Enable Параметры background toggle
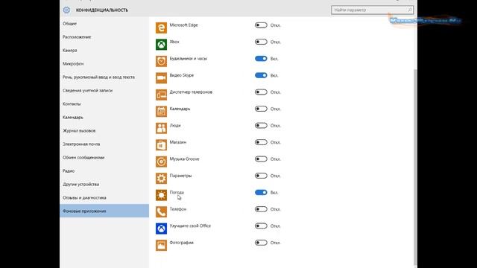 click(x=261, y=176)
